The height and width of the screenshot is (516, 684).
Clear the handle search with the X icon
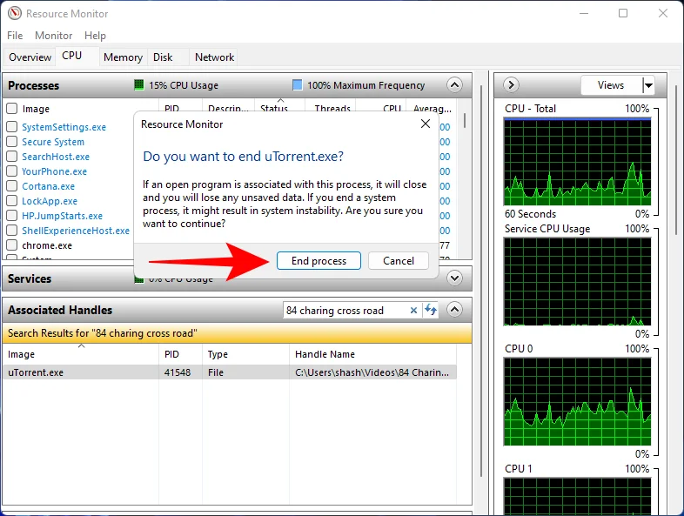tap(413, 310)
